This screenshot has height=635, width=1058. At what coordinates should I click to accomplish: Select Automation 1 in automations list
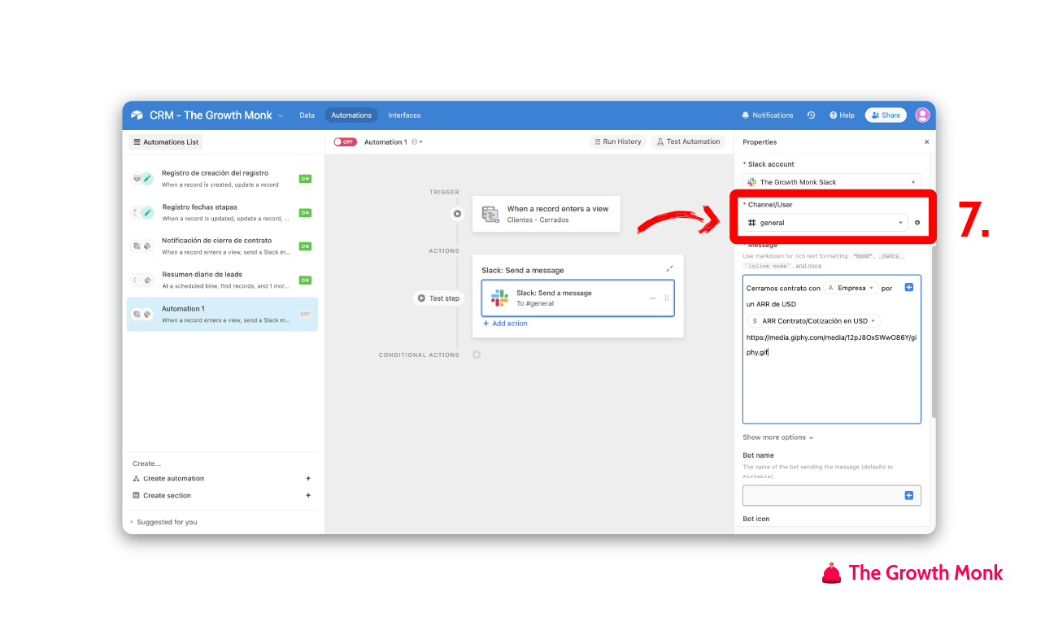coord(222,314)
